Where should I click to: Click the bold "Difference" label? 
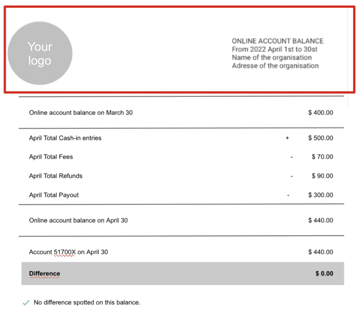[44, 274]
